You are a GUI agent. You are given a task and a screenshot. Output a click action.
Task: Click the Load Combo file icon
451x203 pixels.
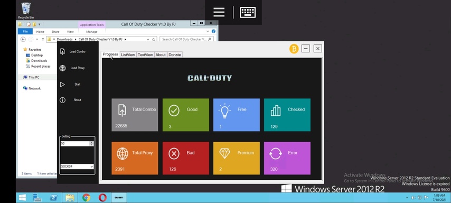tap(62, 51)
